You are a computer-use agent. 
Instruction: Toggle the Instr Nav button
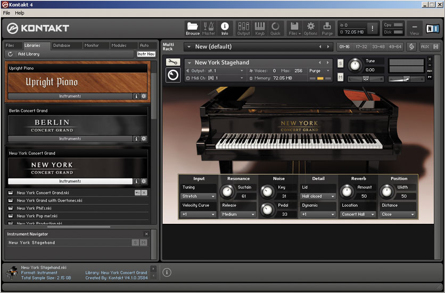click(x=146, y=54)
